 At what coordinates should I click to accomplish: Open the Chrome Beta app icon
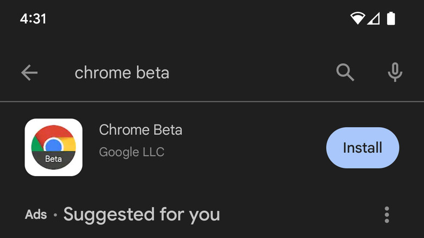click(53, 147)
